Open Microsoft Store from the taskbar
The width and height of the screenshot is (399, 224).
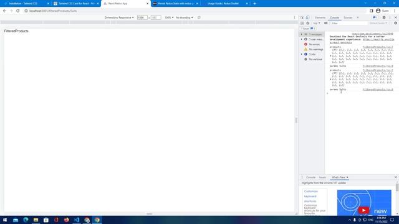[46, 220]
